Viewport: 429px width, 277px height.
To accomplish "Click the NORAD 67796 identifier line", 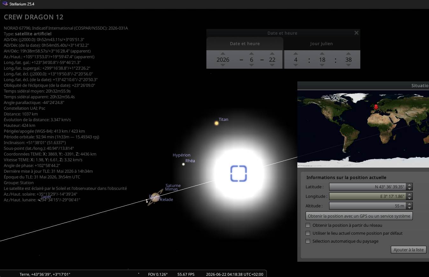I will point(66,28).
